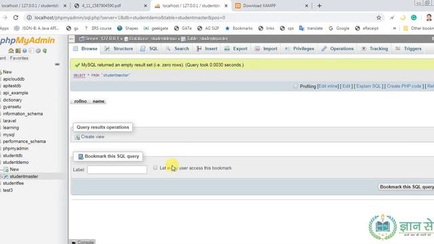Click the browser address bar URL
The image size is (434, 244).
[130, 18]
